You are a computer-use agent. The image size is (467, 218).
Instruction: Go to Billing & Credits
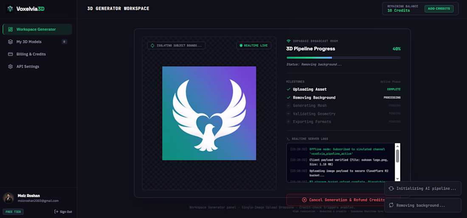tap(37, 54)
